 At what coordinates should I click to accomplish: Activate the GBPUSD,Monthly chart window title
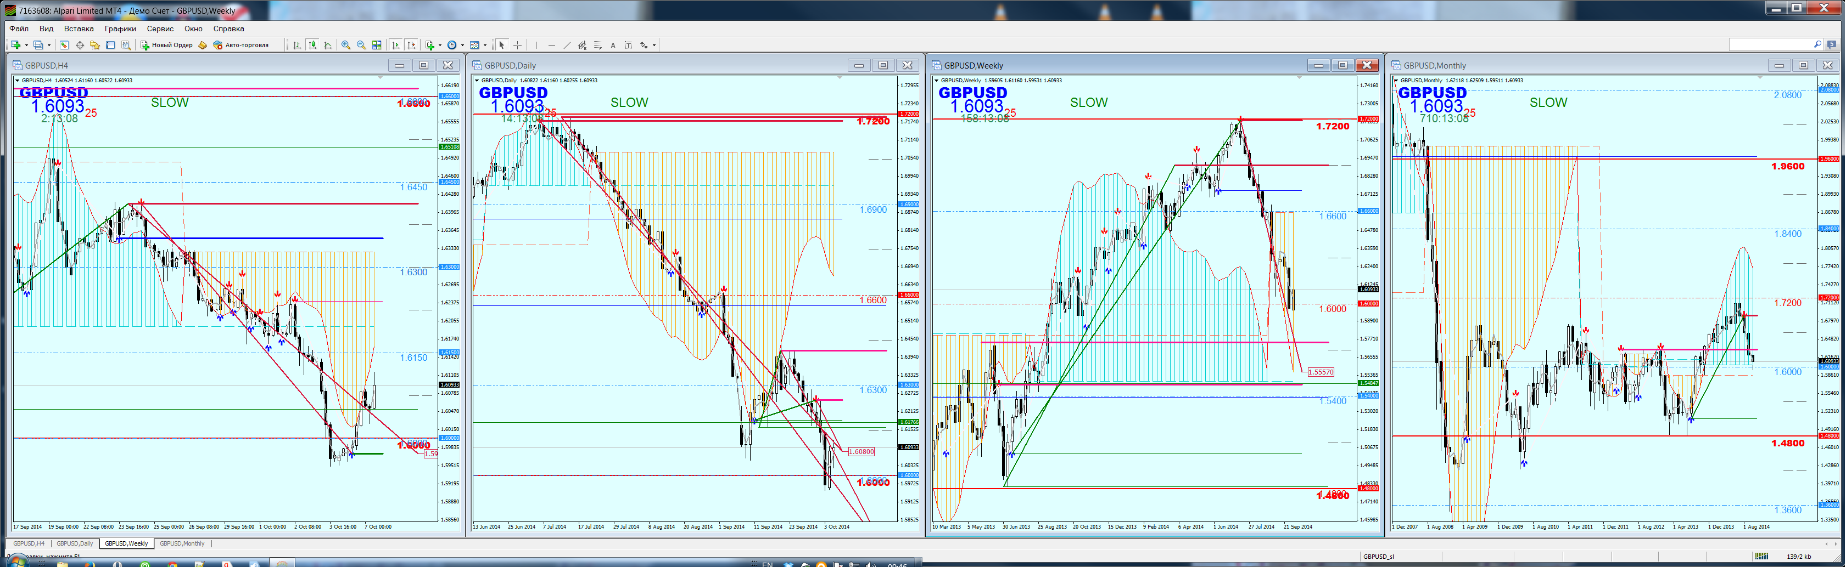[x=1435, y=65]
